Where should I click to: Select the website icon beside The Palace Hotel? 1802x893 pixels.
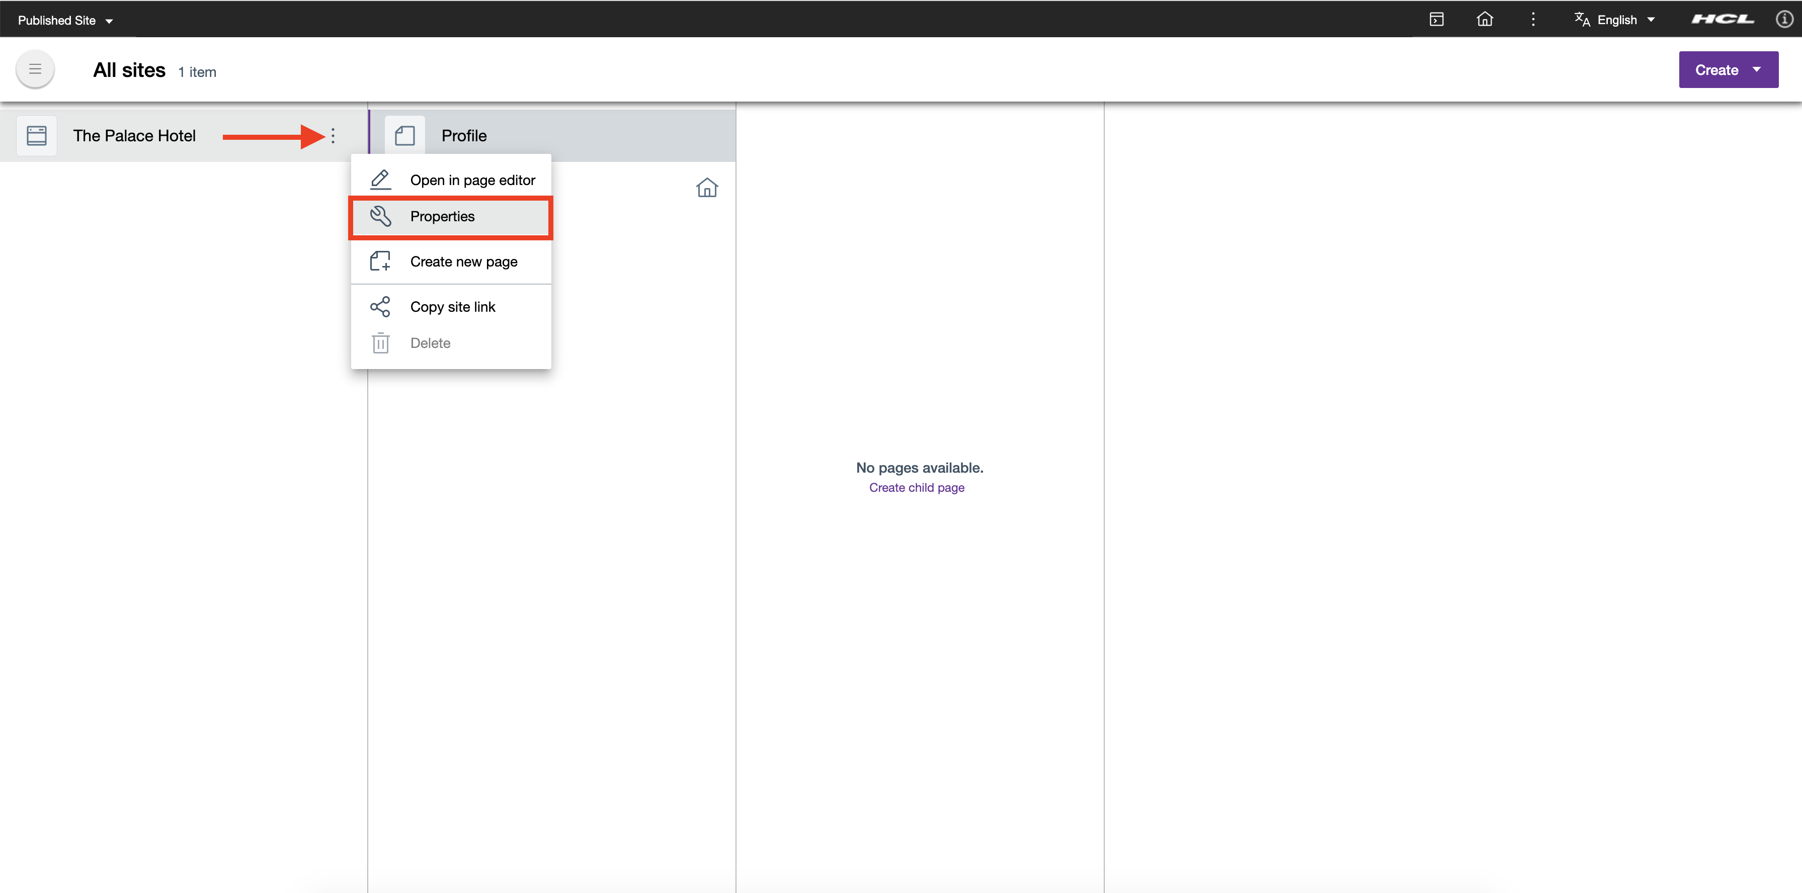click(36, 135)
